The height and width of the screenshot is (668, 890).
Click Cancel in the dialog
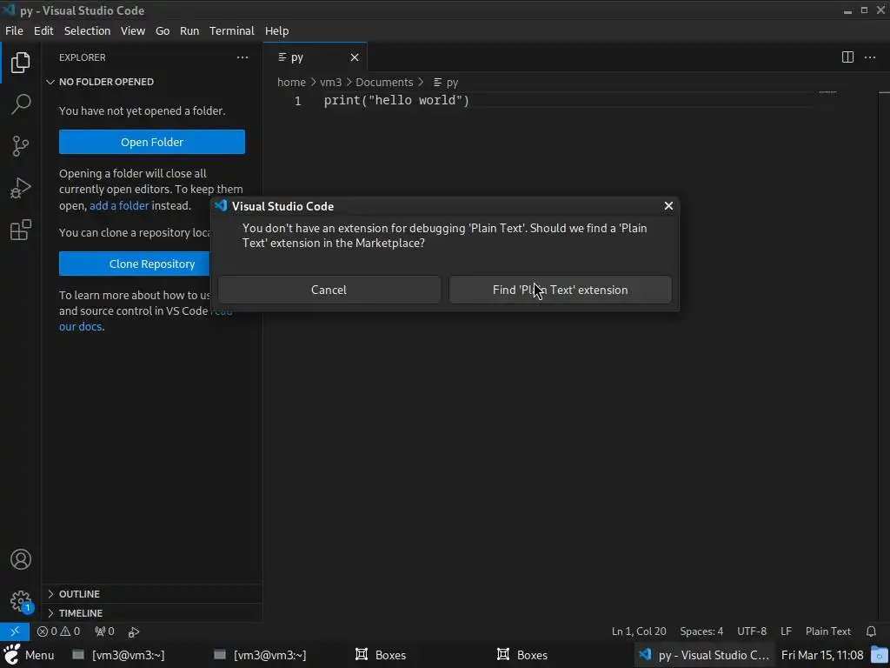329,290
